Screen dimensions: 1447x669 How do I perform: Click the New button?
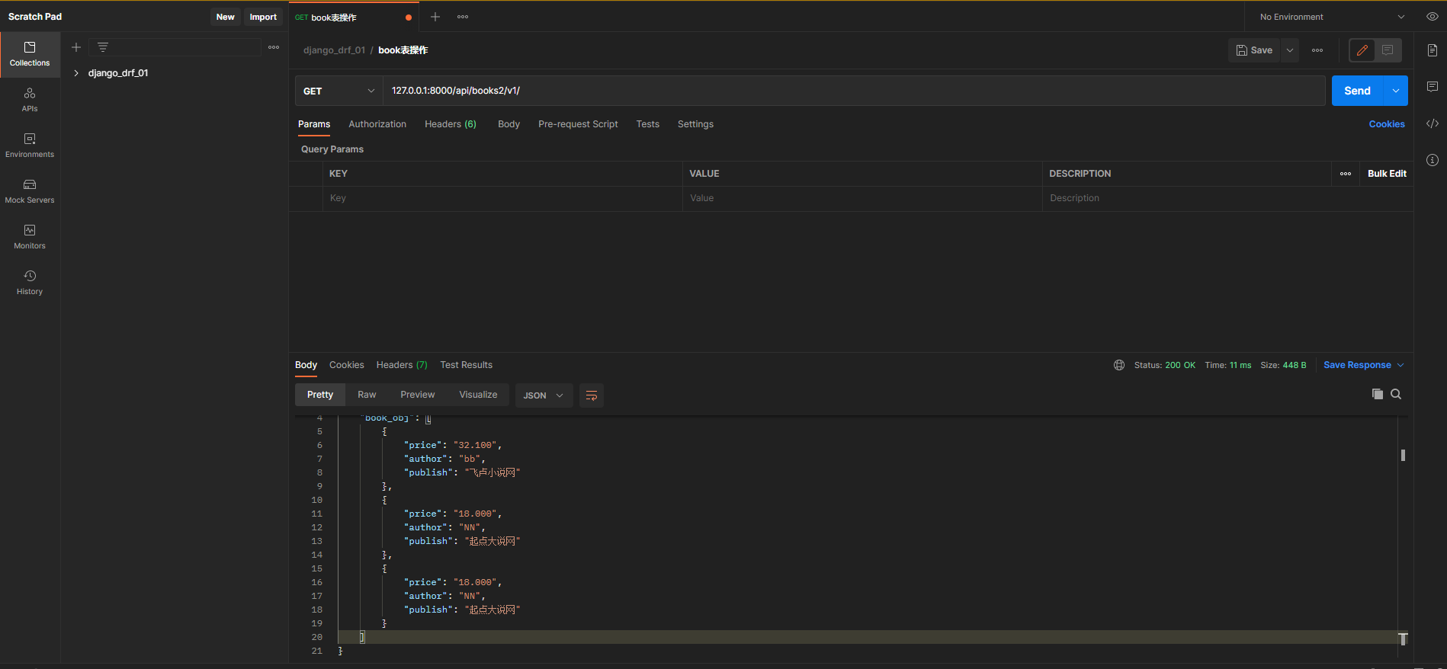[x=225, y=17]
